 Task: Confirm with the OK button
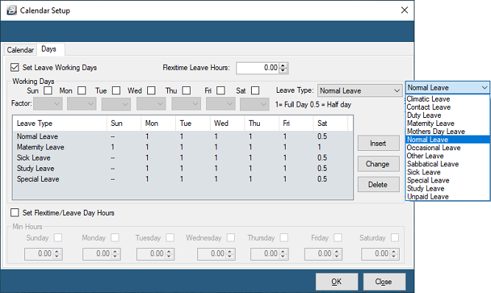click(336, 281)
